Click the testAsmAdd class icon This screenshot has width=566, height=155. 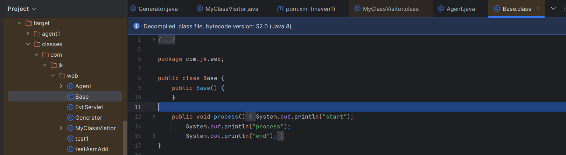tap(70, 149)
